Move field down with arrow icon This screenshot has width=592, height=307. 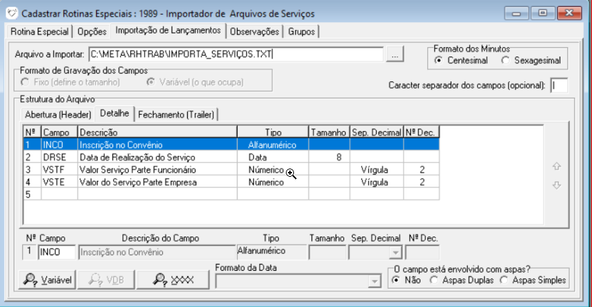pyautogui.click(x=556, y=186)
